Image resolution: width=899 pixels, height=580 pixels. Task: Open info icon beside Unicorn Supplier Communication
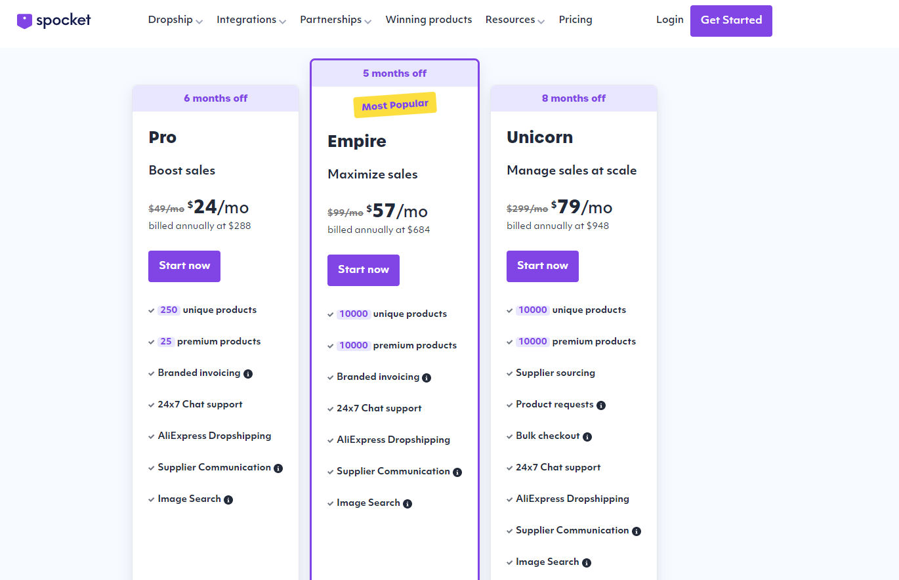click(637, 531)
